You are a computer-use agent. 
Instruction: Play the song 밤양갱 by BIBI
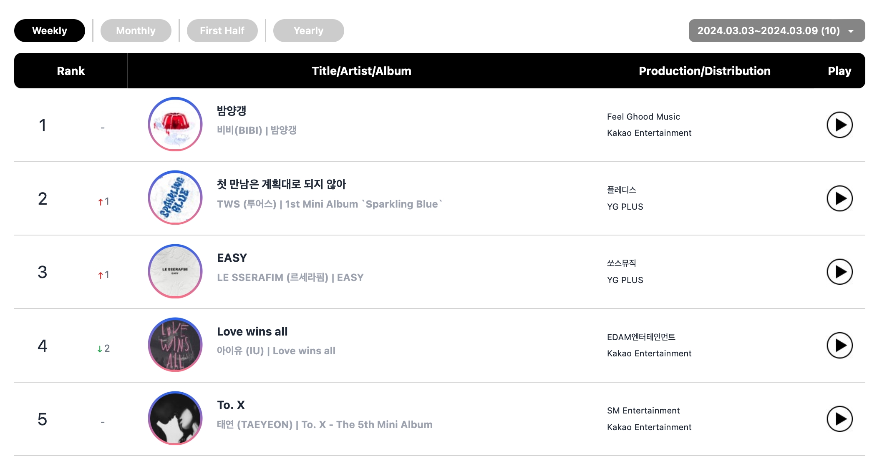(839, 125)
